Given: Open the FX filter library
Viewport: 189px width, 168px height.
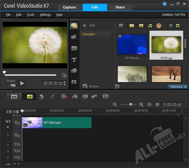Looking at the screenshot, I should [x=74, y=82].
